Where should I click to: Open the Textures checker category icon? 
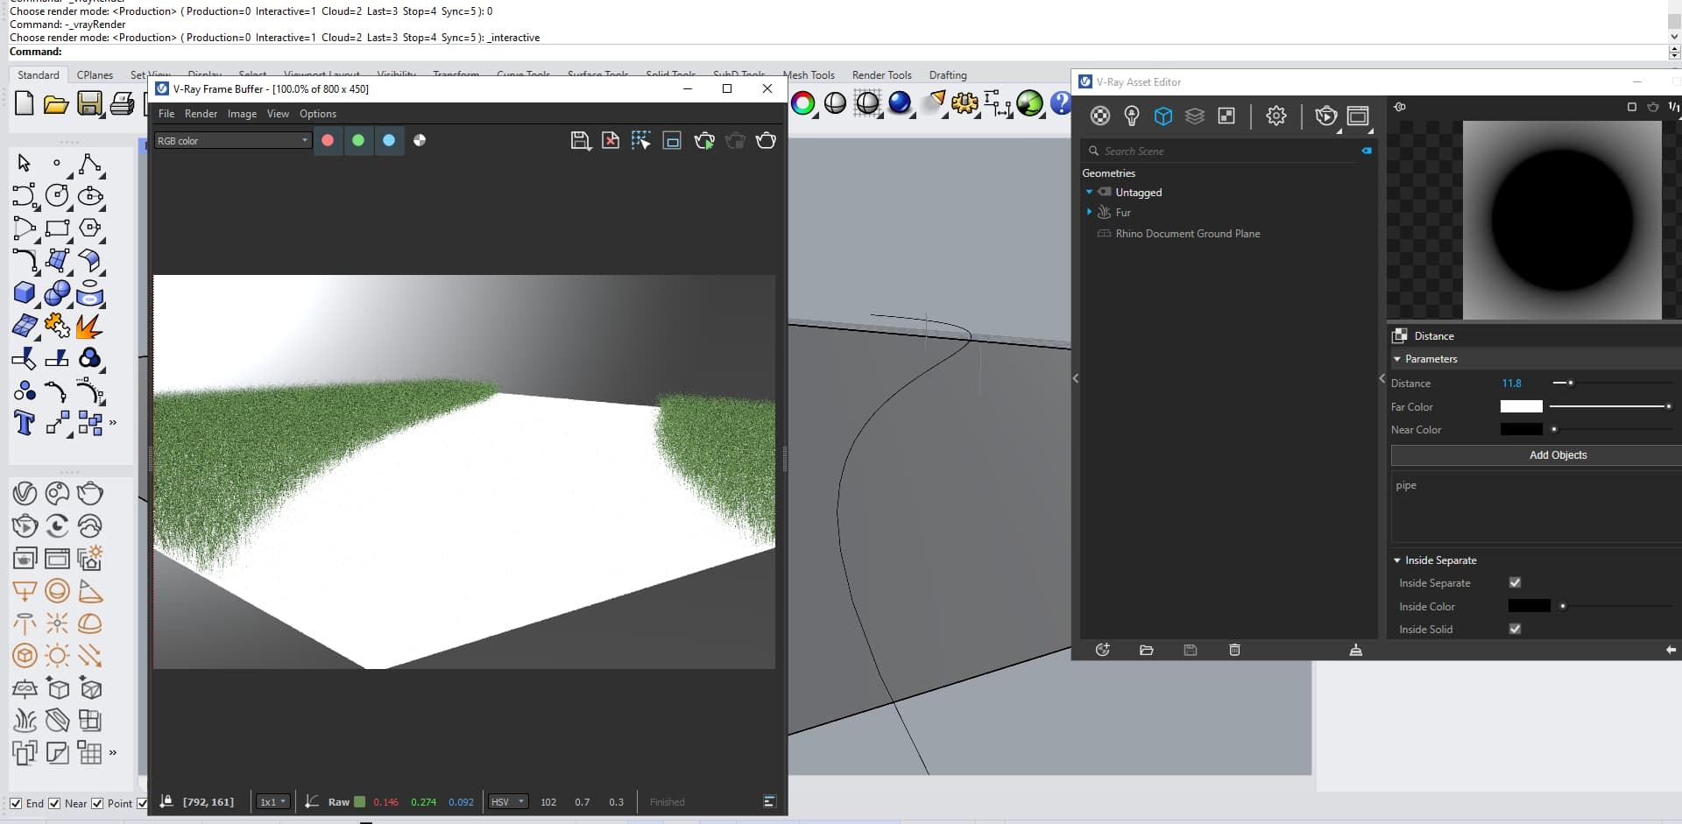[1226, 116]
